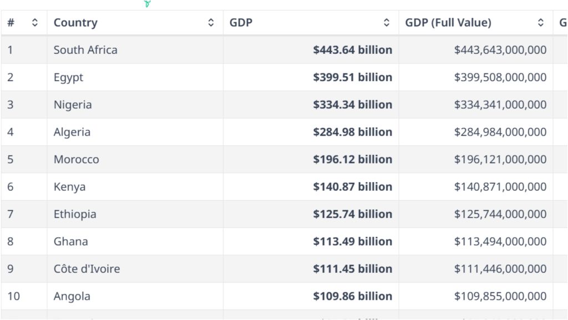Click the sort icon in # column
The height and width of the screenshot is (320, 568).
tap(35, 23)
